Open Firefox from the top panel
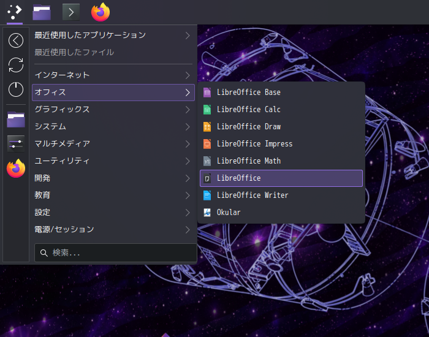Viewport: 429px width, 337px height. [x=101, y=12]
